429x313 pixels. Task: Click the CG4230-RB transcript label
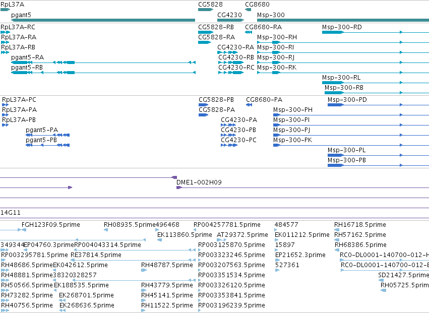tap(236, 57)
